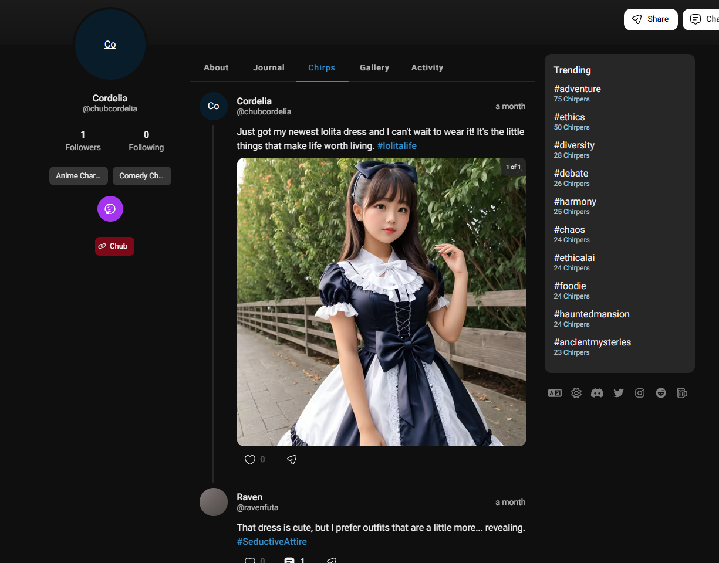This screenshot has height=563, width=719.
Task: Click the Raven author name
Action: [x=249, y=497]
